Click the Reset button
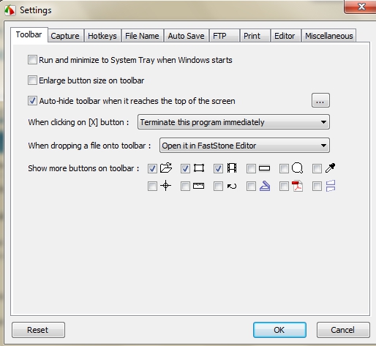The height and width of the screenshot is (346, 376). click(x=38, y=330)
